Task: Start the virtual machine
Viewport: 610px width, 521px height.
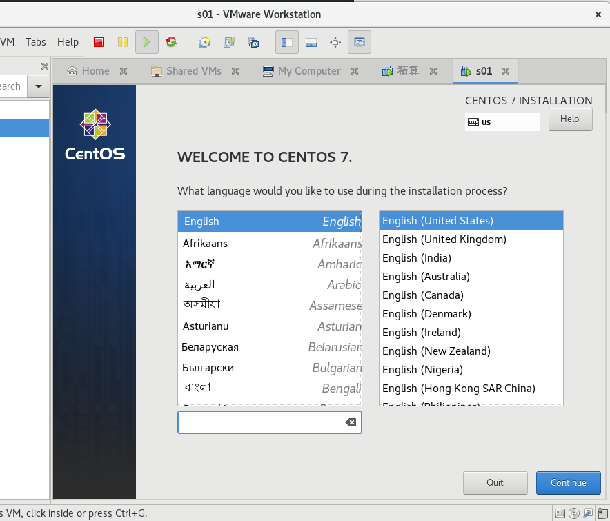Action: point(146,42)
